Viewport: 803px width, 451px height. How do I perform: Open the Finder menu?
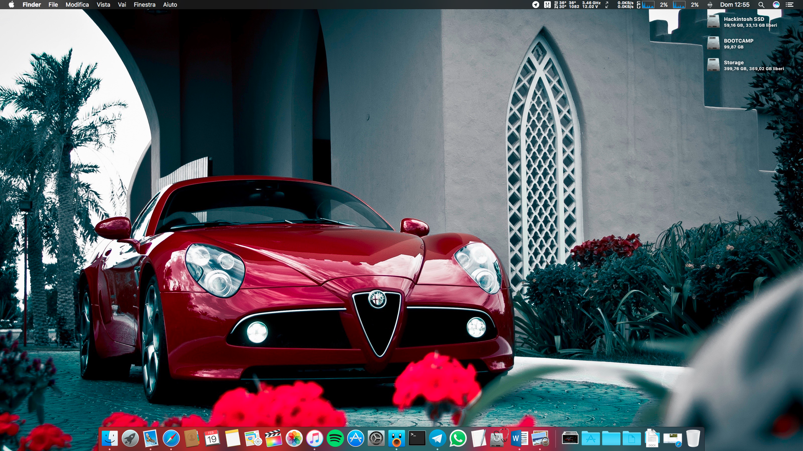[x=32, y=5]
